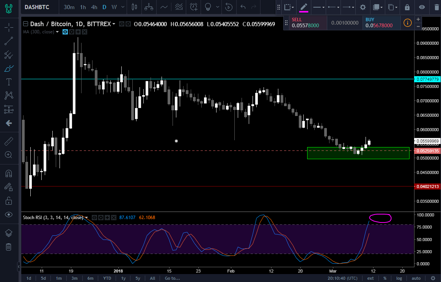Expand the ideas dropdown arrow beside lightbulb

[217, 7]
